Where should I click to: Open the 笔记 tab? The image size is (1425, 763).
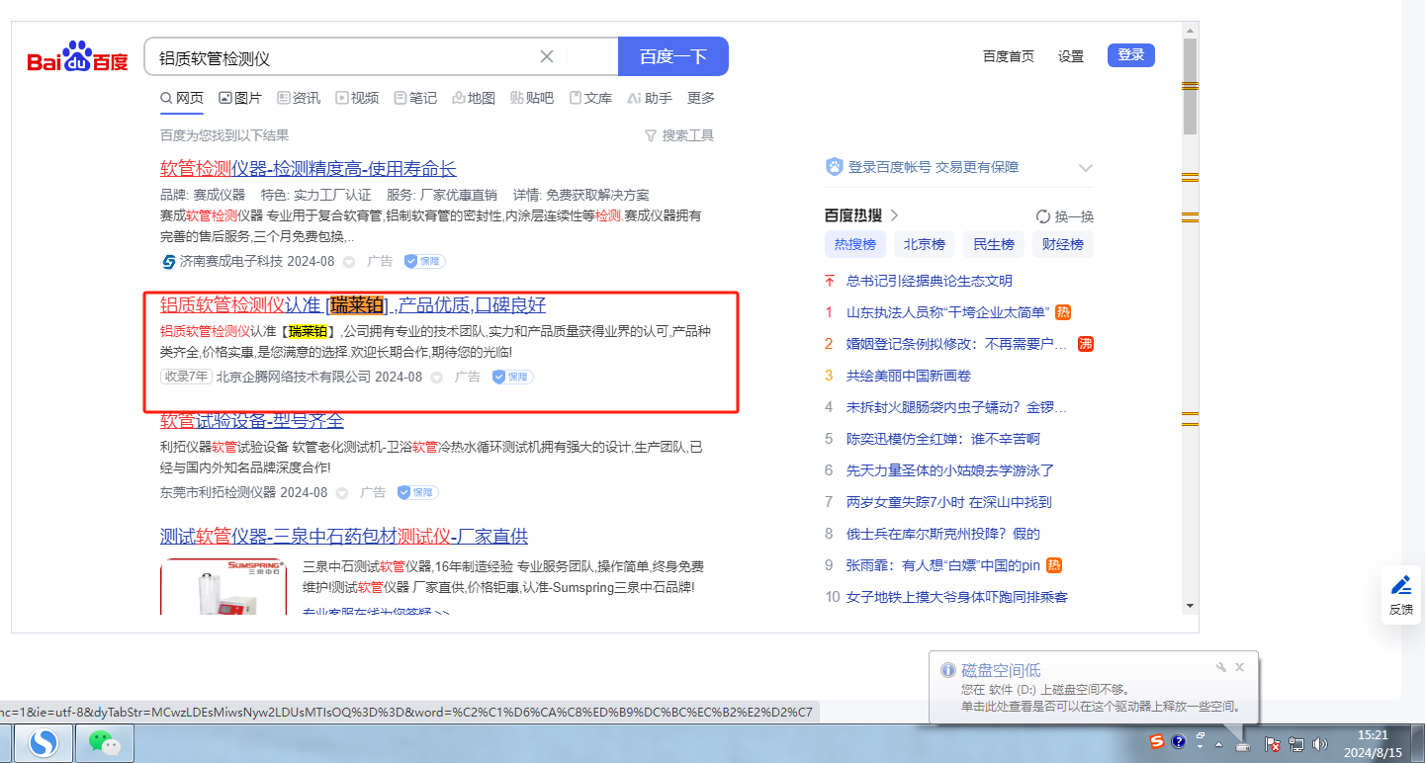(x=415, y=98)
